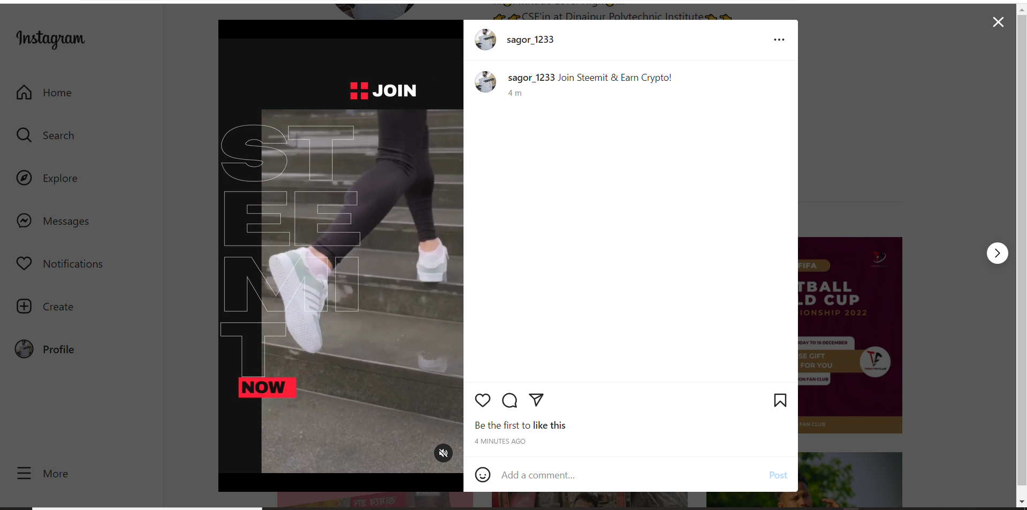Save the post with bookmark icon
Image resolution: width=1027 pixels, height=510 pixels.
pos(780,400)
